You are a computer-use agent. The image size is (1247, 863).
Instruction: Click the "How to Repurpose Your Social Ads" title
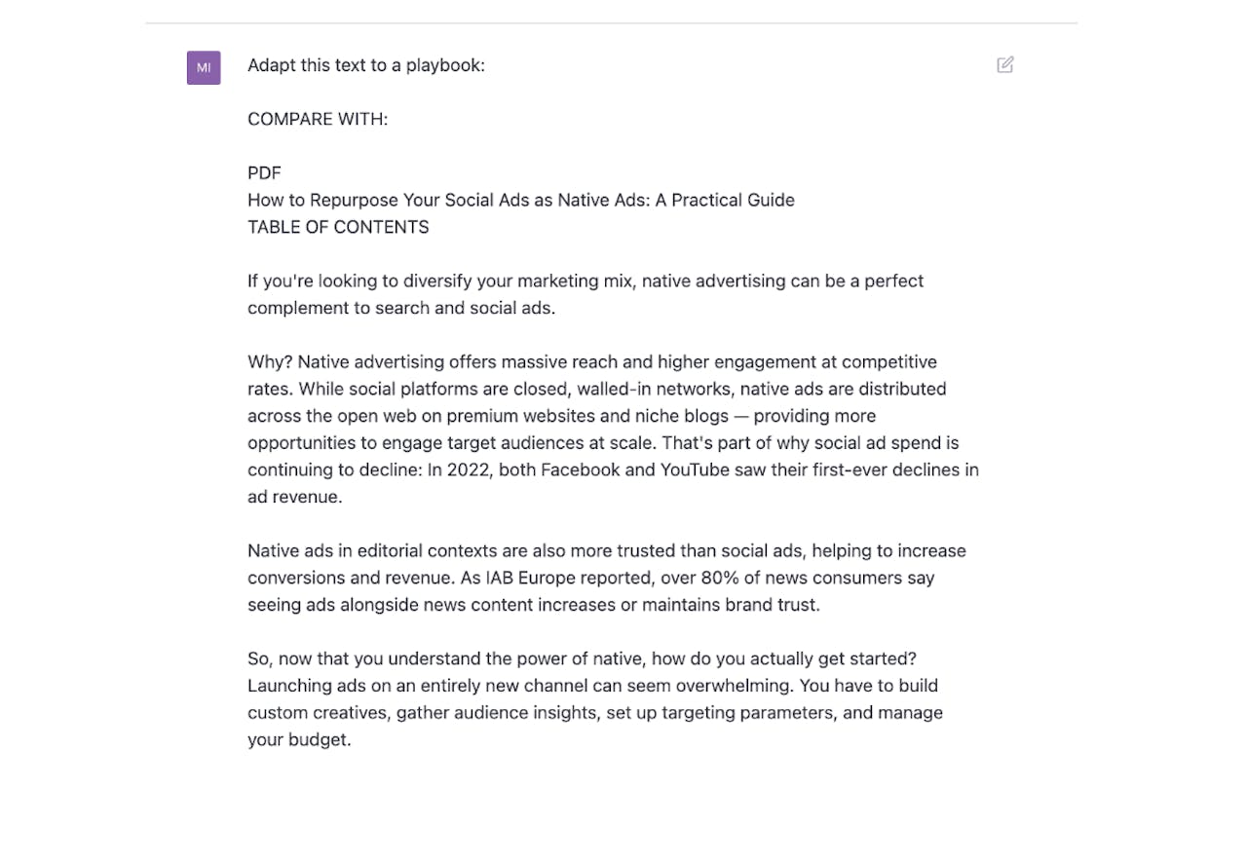coord(520,200)
